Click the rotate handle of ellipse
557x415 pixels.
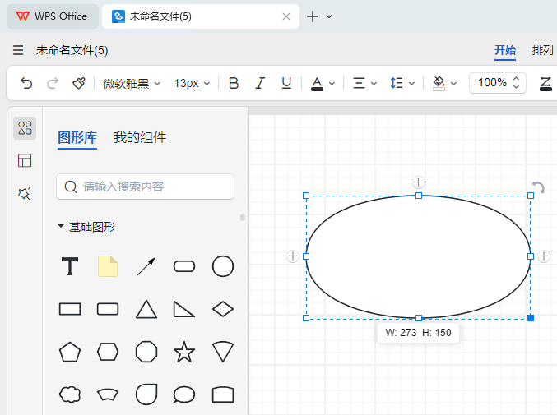click(539, 187)
